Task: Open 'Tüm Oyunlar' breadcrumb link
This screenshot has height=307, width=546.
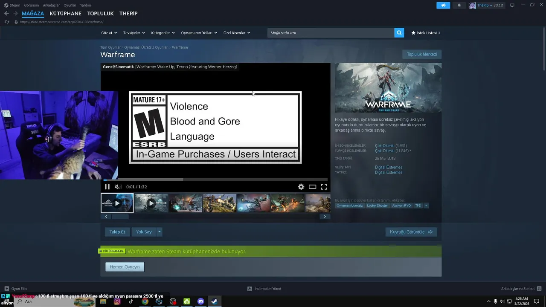Action: click(110, 47)
